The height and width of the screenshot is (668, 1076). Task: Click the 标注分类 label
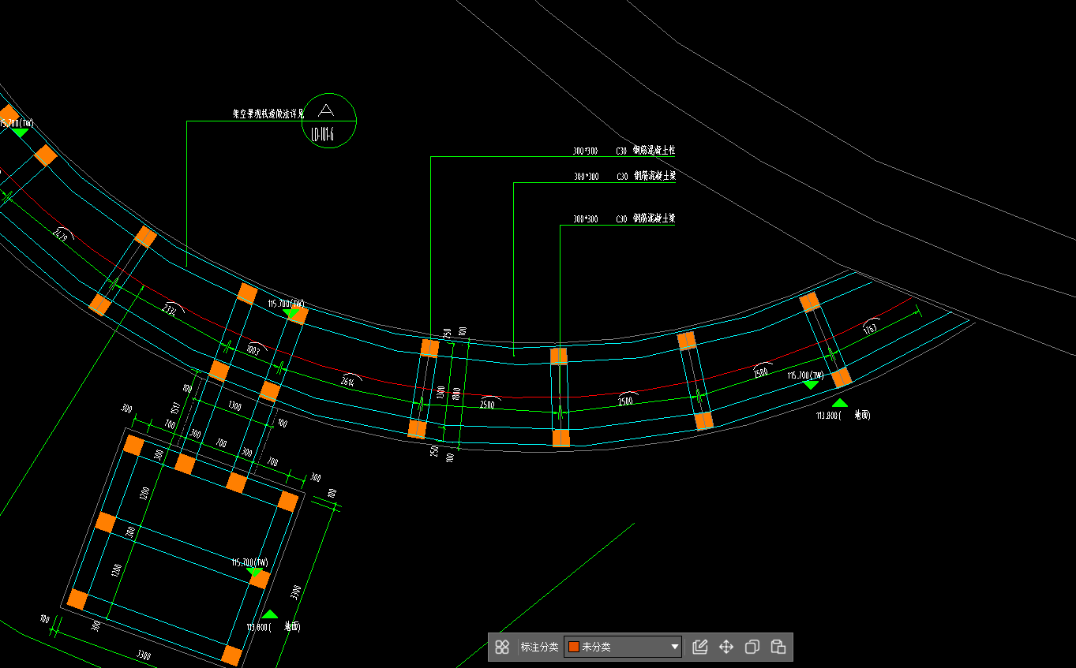539,647
